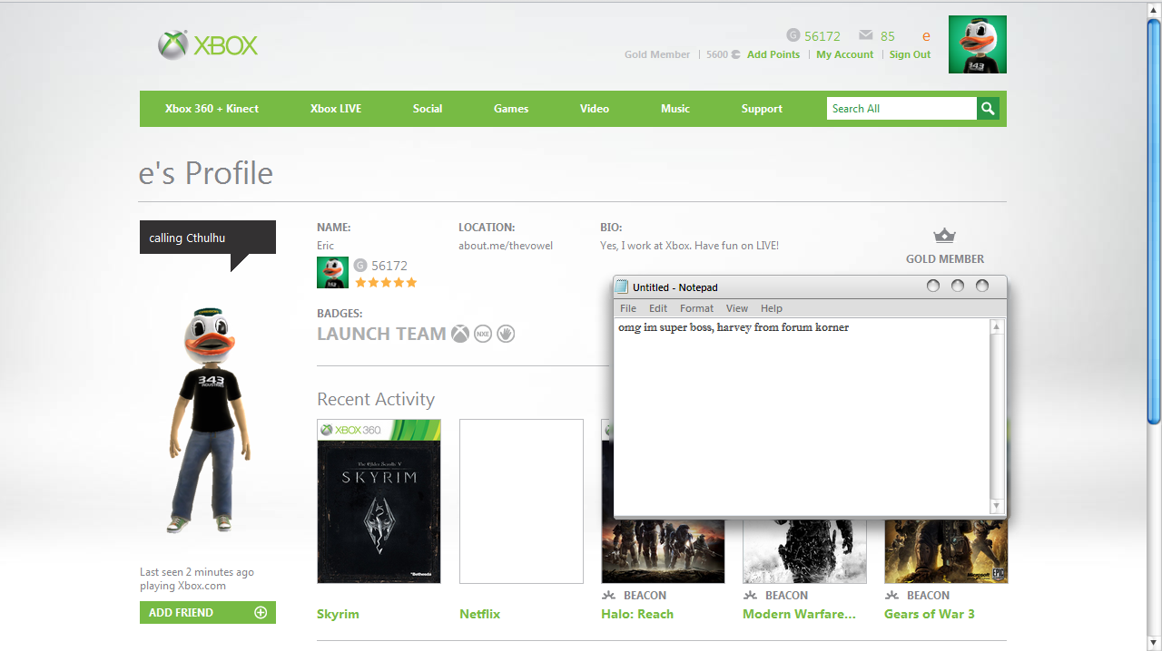Screen dimensions: 1162x651
Task: Click Notepad scrollbar down arrow
Action: tap(997, 507)
